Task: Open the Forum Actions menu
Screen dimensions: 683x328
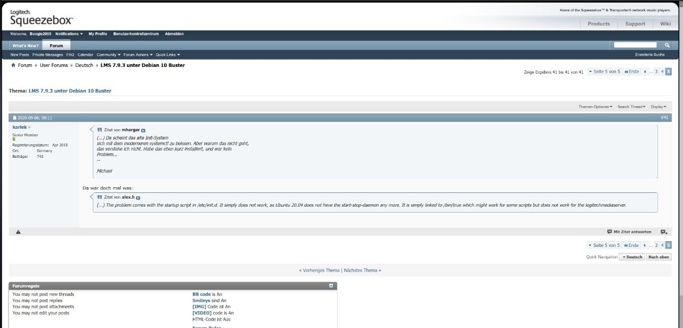Action: [138, 55]
